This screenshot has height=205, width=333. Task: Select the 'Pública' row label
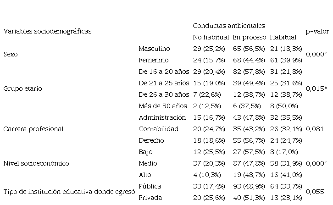click(x=149, y=186)
